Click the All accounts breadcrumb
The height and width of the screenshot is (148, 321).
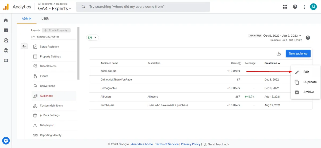(45, 4)
